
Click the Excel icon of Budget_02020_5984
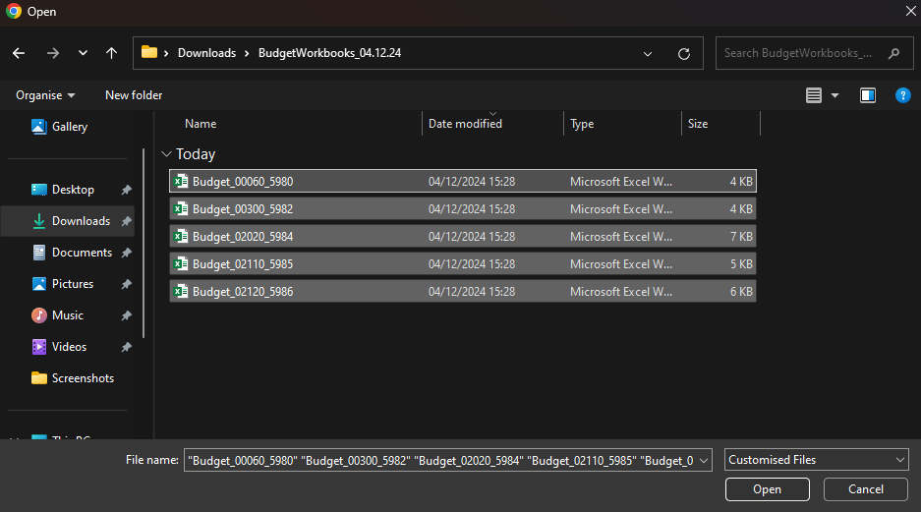(x=181, y=237)
